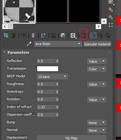The image size is (121, 140).
Task: Click the 'Index of refract' label
Action: 19,107
